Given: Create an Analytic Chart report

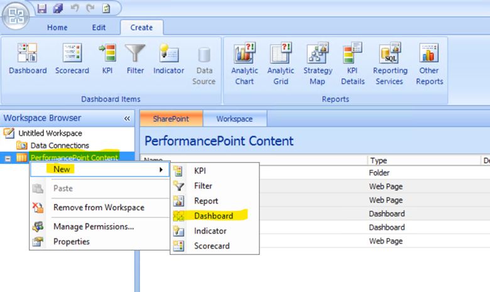Looking at the screenshot, I should pos(244,64).
